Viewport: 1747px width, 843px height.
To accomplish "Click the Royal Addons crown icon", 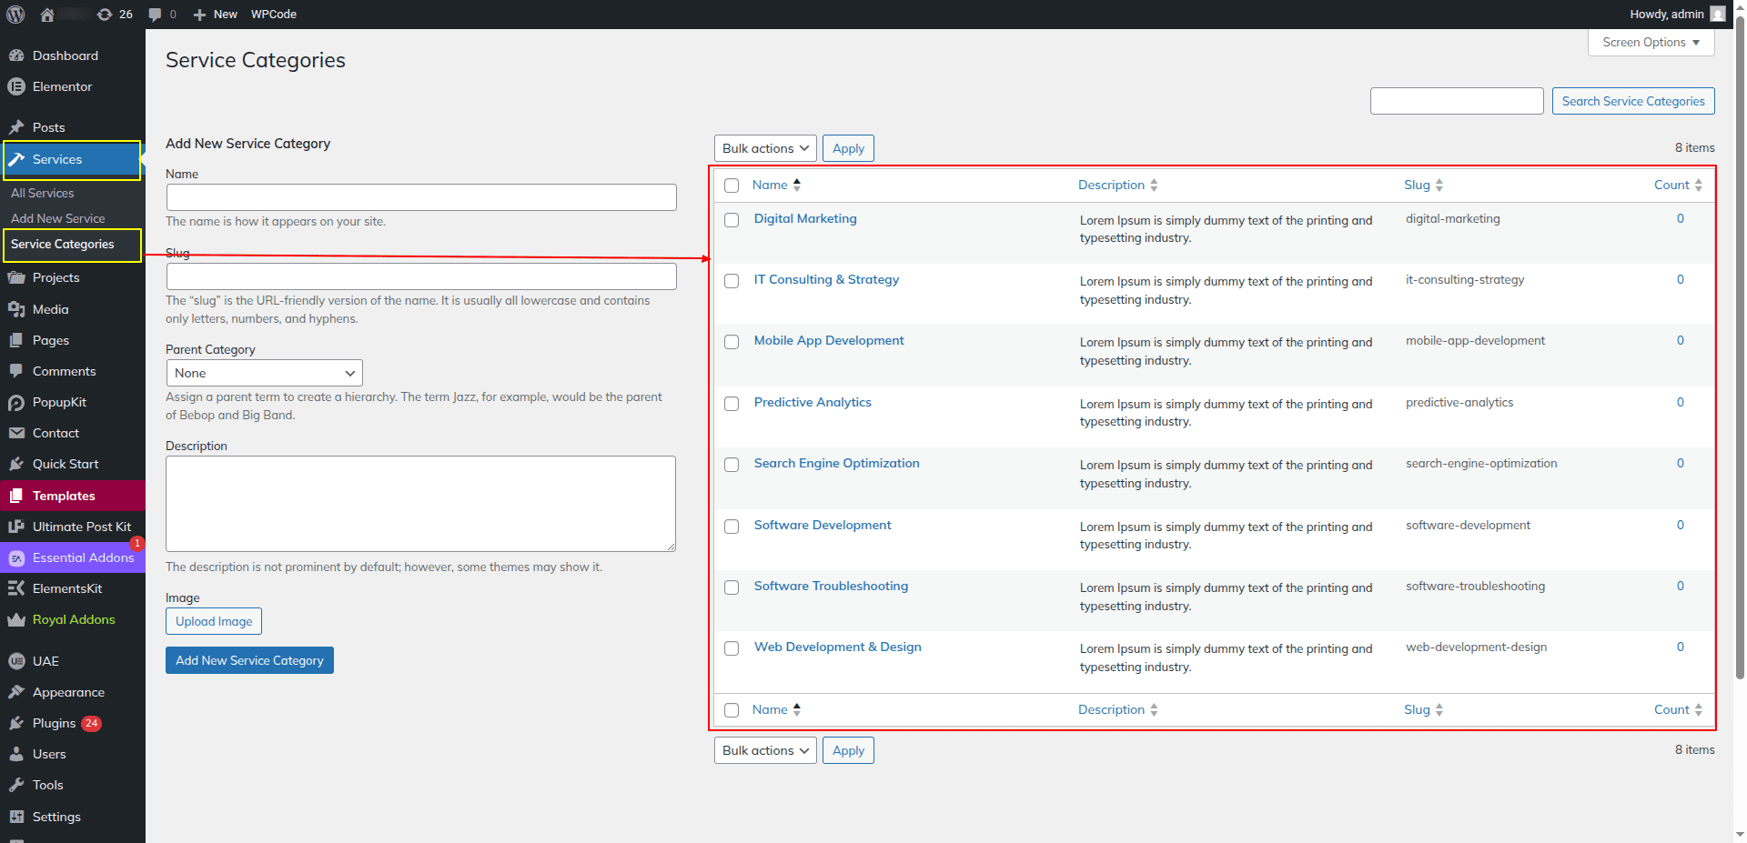I will point(16,619).
